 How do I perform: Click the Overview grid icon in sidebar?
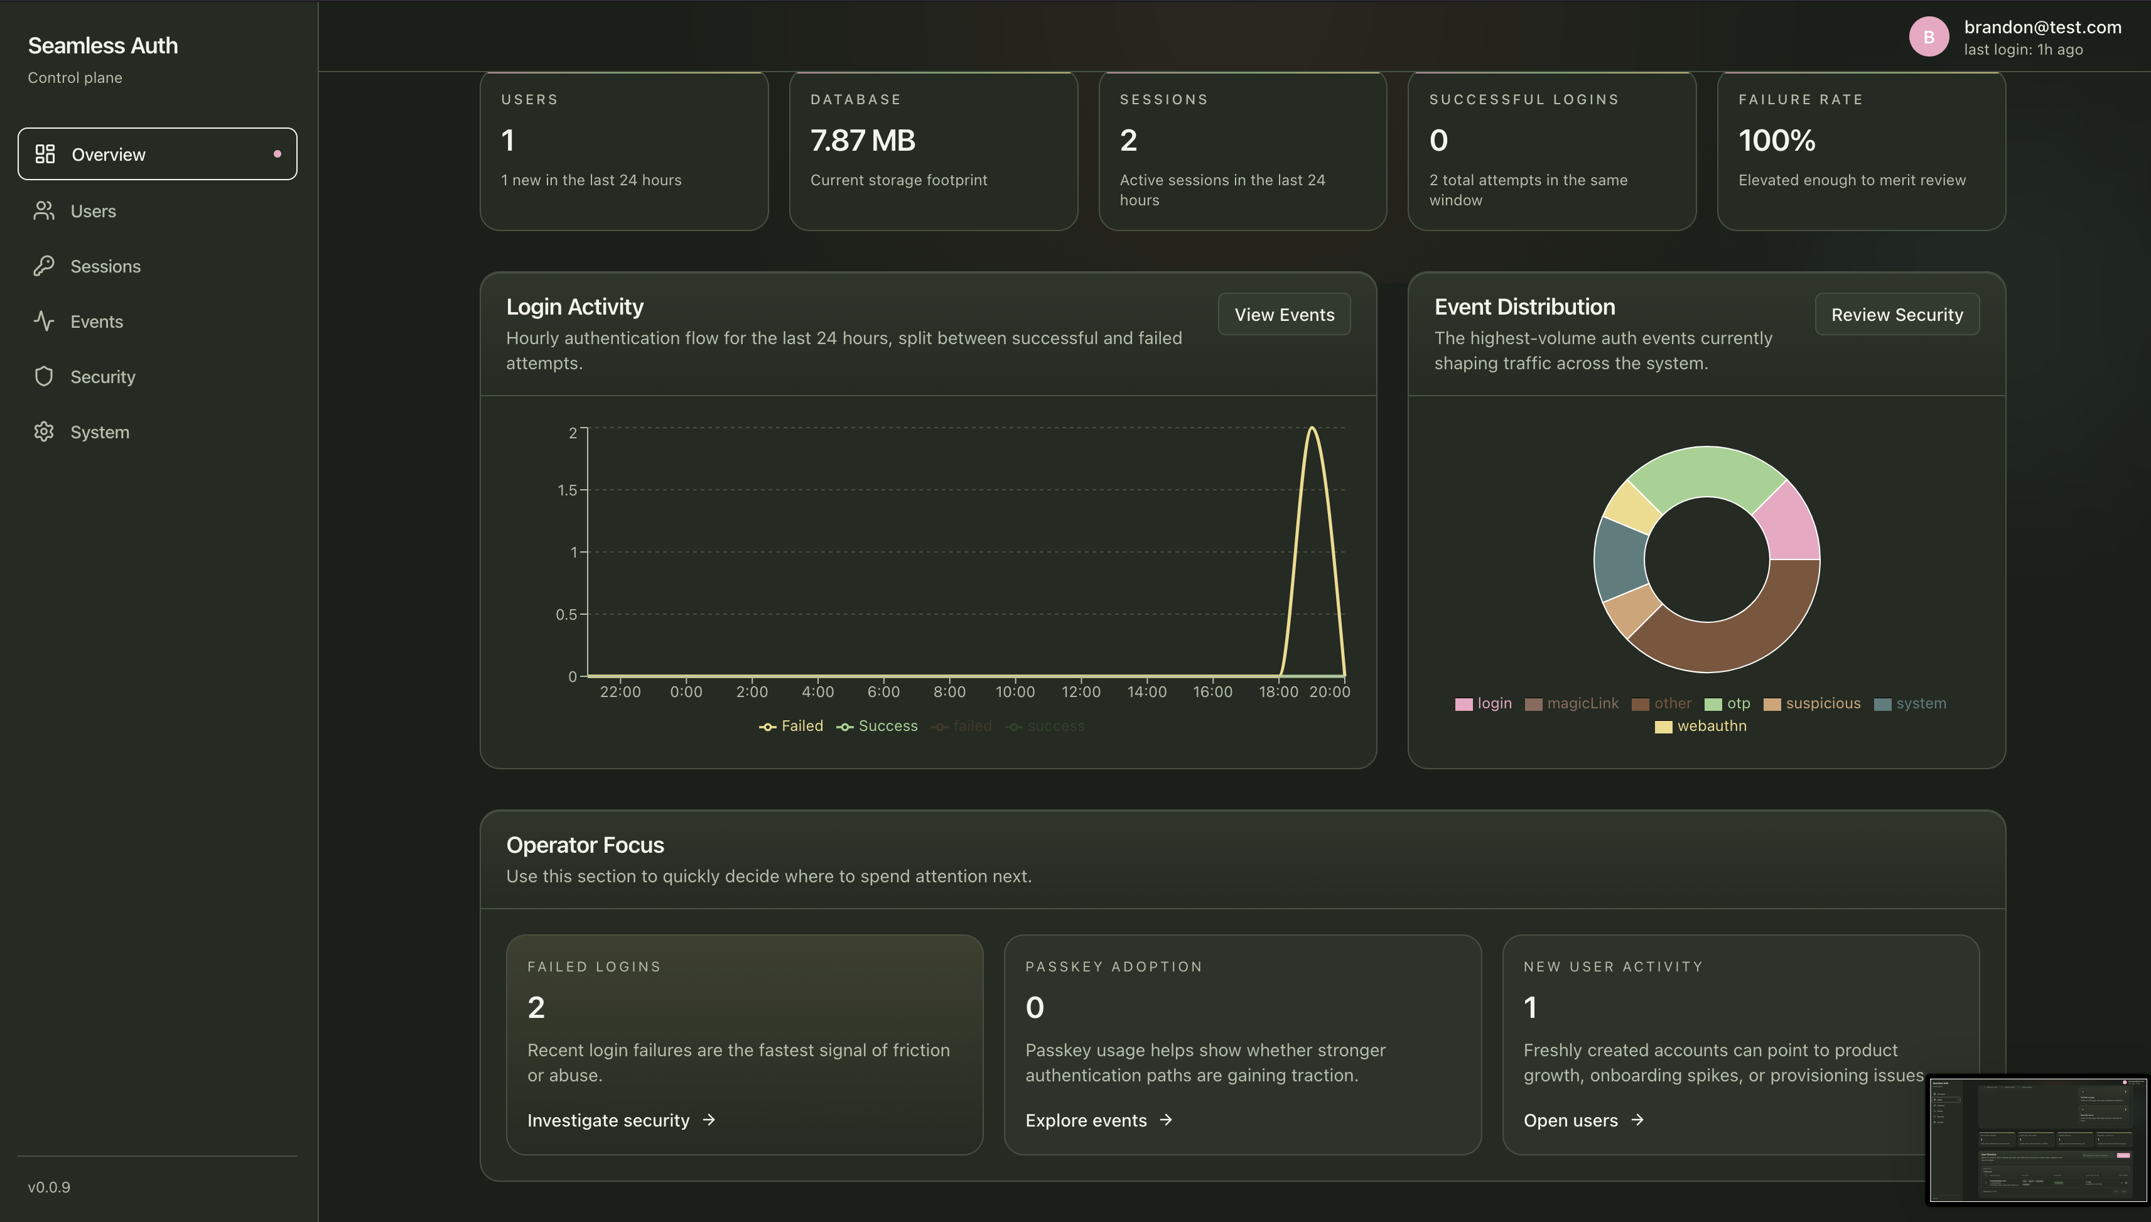[45, 154]
